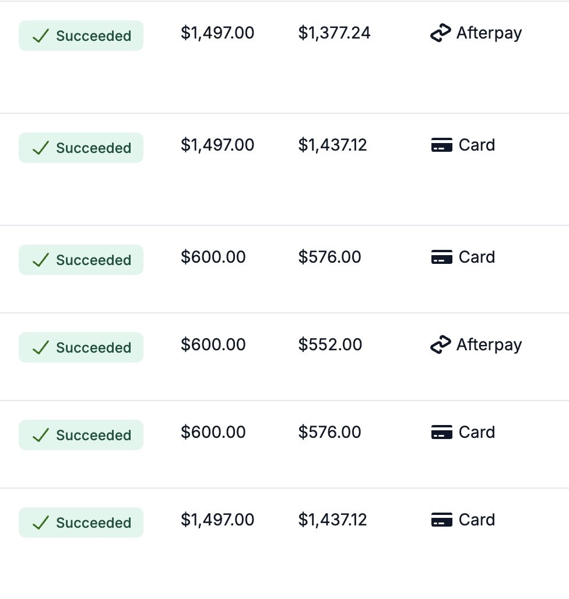Click Afterpay icon in the $552.00 row
The height and width of the screenshot is (599, 569).
click(441, 346)
